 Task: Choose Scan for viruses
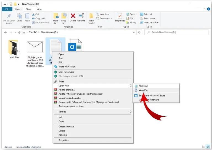pyautogui.click(x=93, y=72)
